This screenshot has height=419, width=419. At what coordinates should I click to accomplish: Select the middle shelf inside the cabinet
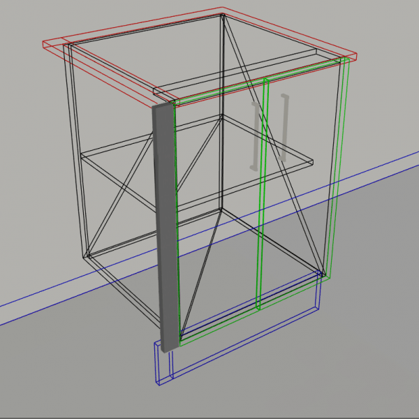coord(197,163)
